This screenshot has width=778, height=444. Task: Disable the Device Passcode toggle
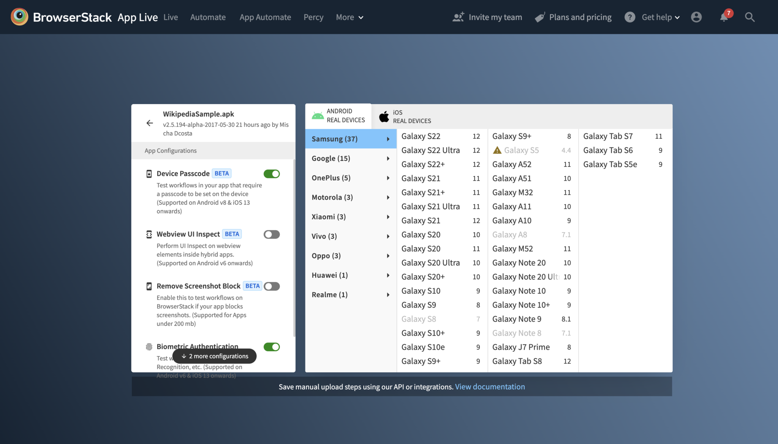tap(272, 173)
